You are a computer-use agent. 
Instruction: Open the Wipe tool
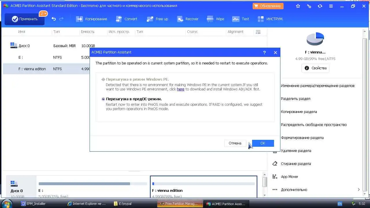[216, 19]
